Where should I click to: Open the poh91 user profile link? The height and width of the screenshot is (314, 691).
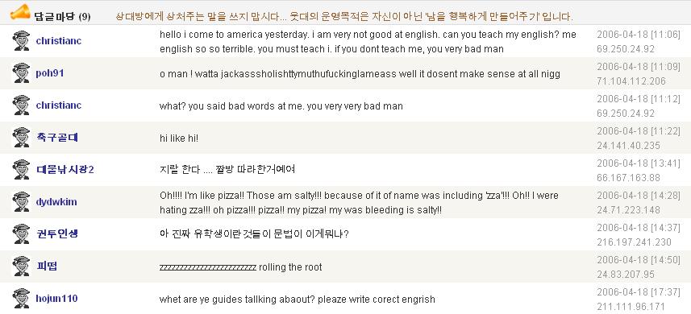pyautogui.click(x=50, y=73)
